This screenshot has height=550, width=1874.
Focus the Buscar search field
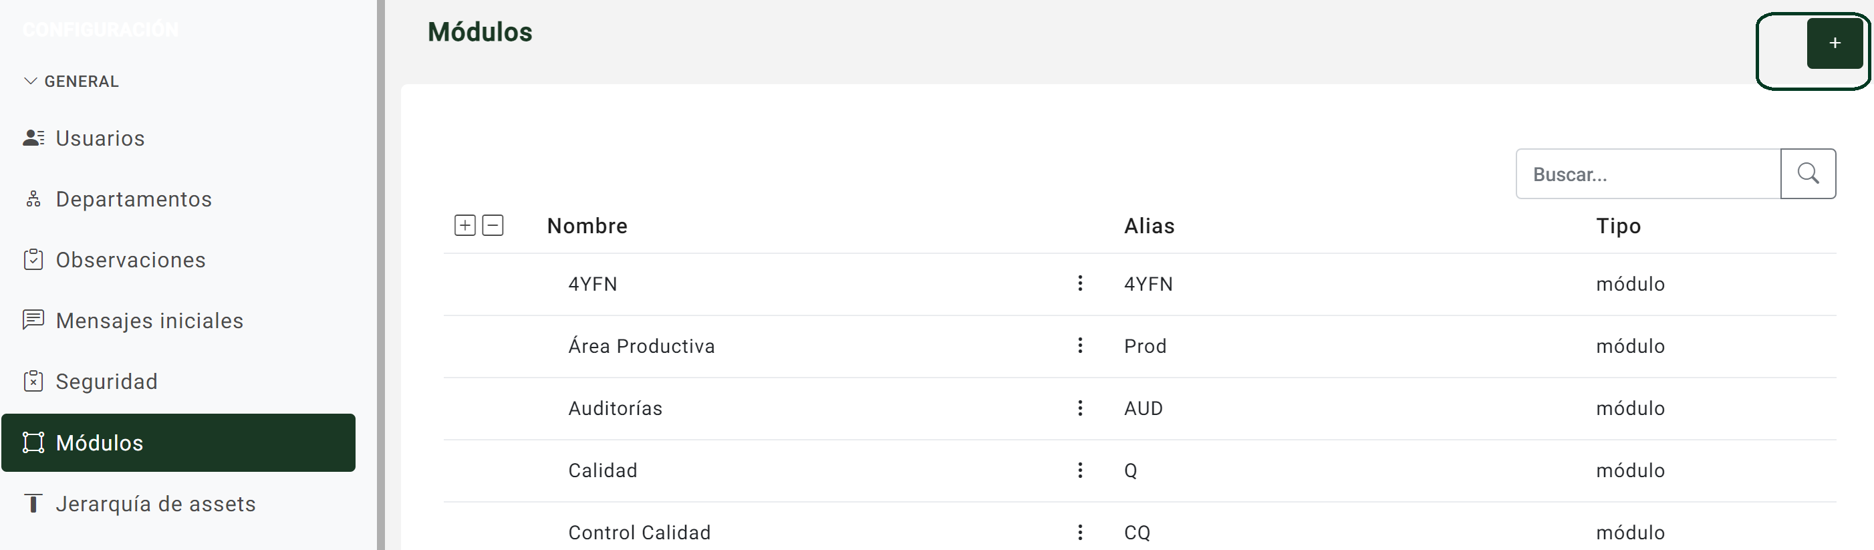coord(1647,174)
